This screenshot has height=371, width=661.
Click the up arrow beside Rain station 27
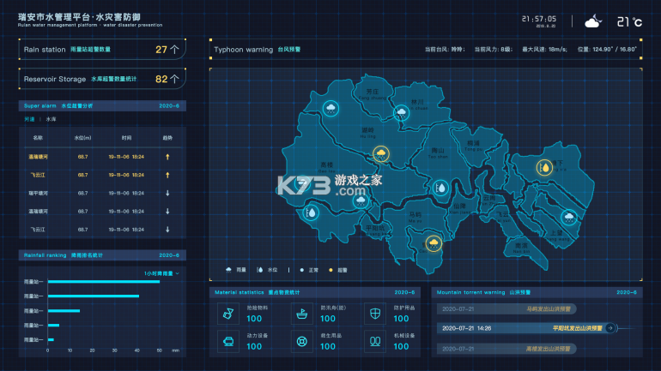(174, 50)
